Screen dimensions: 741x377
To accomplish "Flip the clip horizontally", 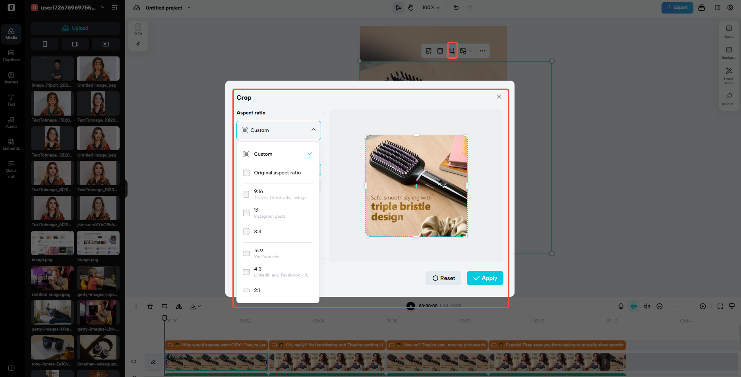I will pyautogui.click(x=179, y=306).
